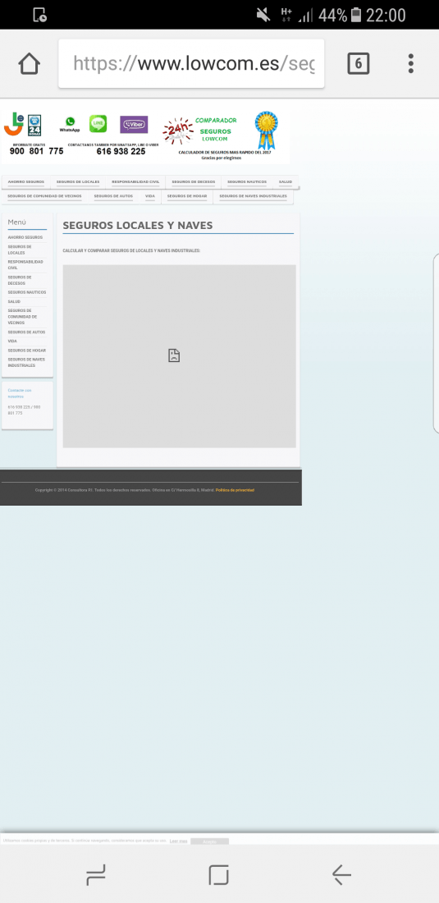Accept cookies with the Aceptar button

click(x=209, y=841)
